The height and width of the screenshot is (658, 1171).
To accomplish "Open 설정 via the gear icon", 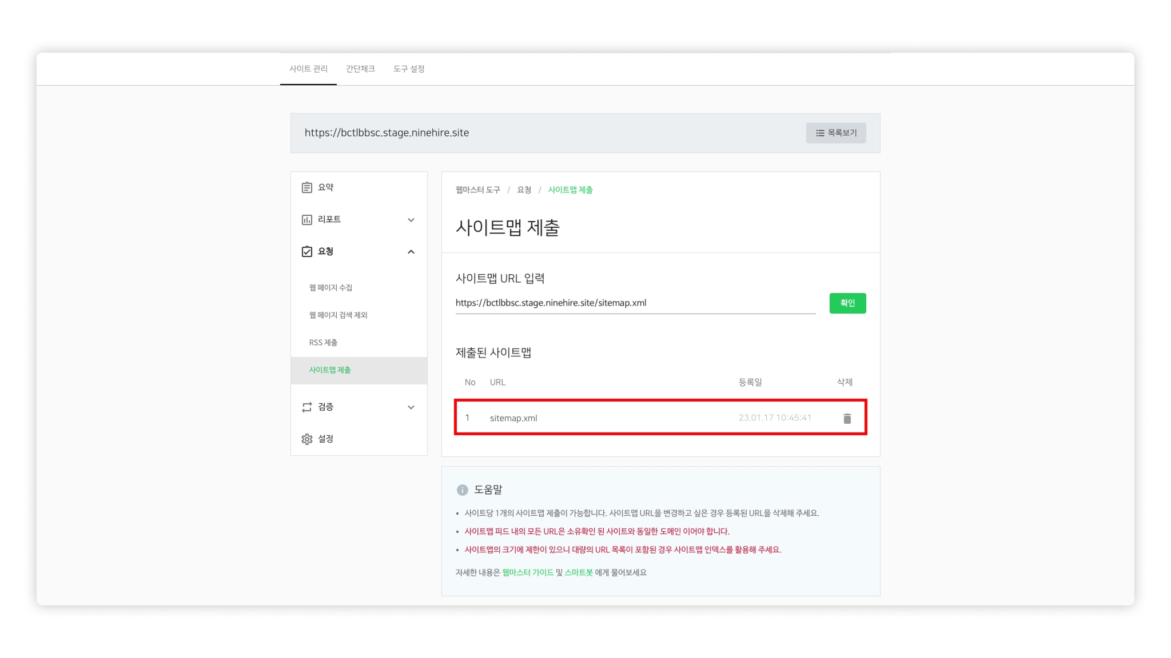I will coord(307,439).
